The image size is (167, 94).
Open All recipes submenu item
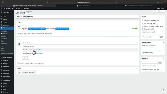[4, 34]
